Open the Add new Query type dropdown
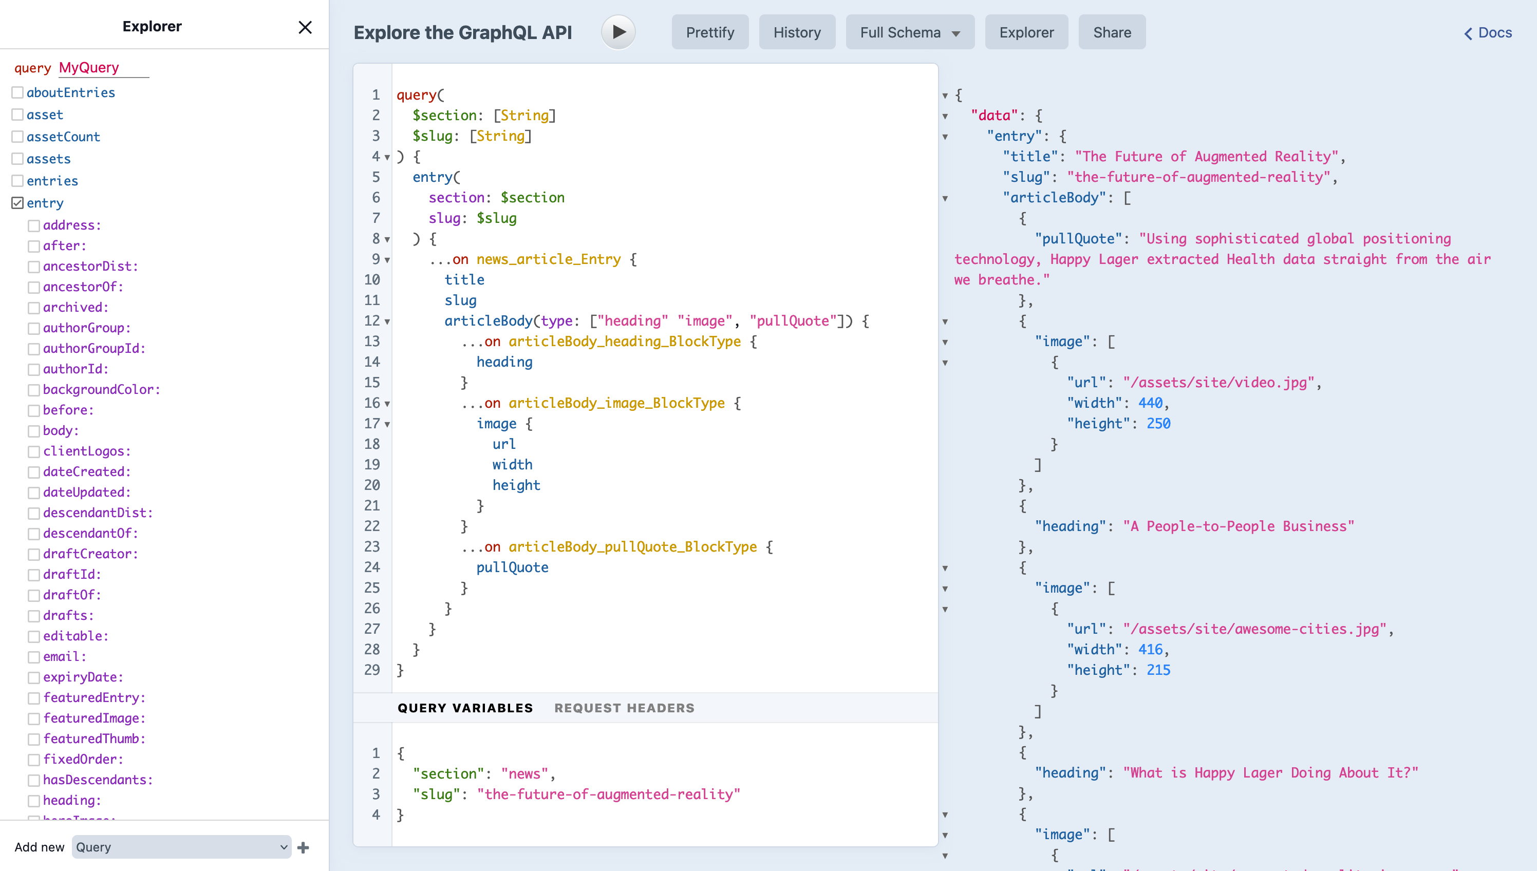 coord(181,847)
